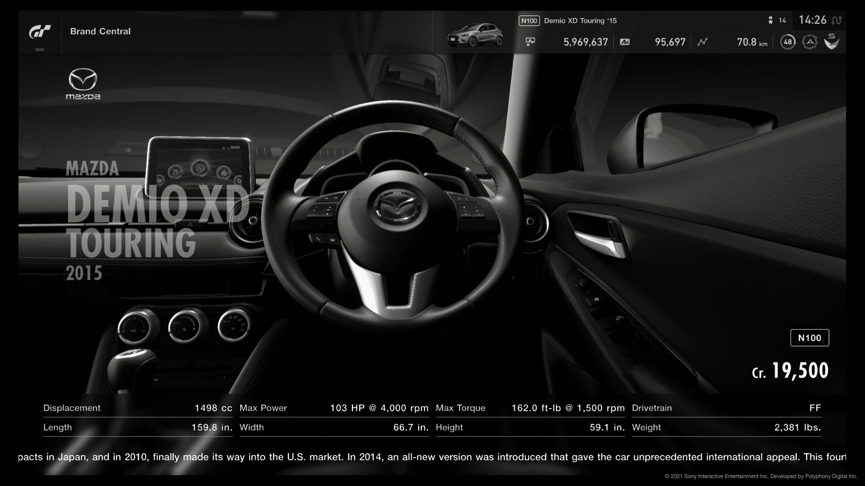Screen dimensions: 865x486
Task: Click the Gran Turismo logo icon
Action: tap(40, 32)
